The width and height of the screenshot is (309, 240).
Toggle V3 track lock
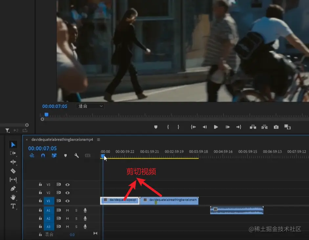click(40, 184)
